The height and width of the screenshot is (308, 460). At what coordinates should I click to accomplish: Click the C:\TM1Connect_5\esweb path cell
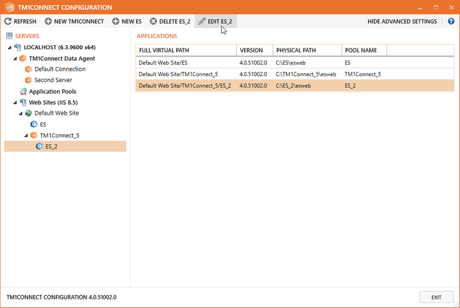coord(306,74)
